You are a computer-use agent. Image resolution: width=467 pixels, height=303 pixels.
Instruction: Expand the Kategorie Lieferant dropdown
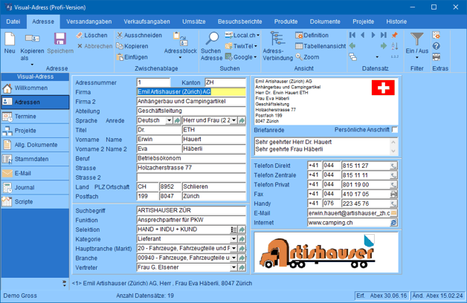[x=234, y=239]
